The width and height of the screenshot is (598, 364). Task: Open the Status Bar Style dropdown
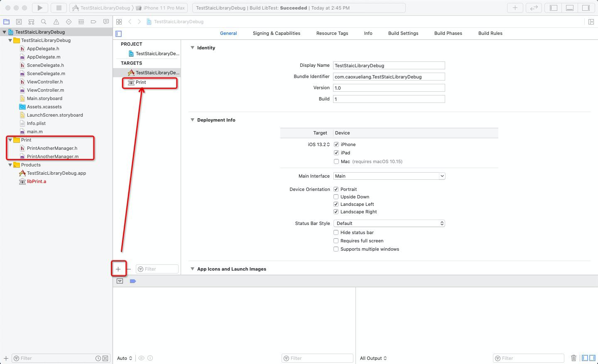390,223
